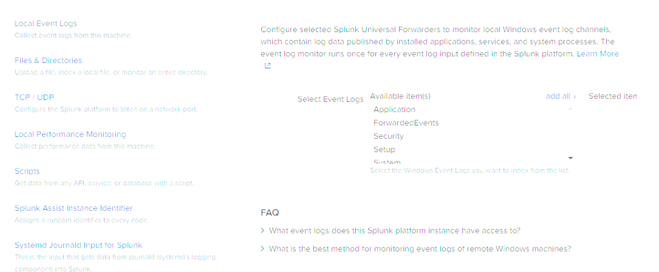Click the Selected item(s) list heading

pos(613,96)
